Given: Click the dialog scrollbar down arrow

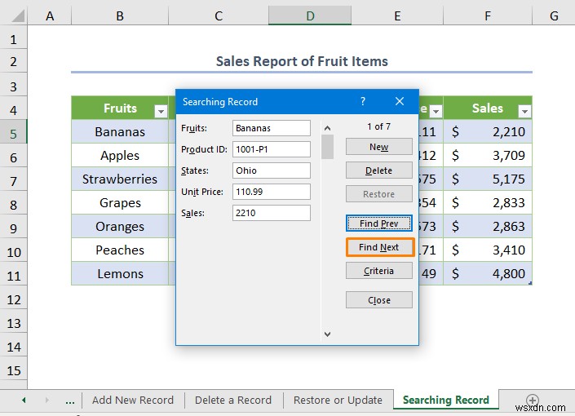Looking at the screenshot, I should click(328, 334).
